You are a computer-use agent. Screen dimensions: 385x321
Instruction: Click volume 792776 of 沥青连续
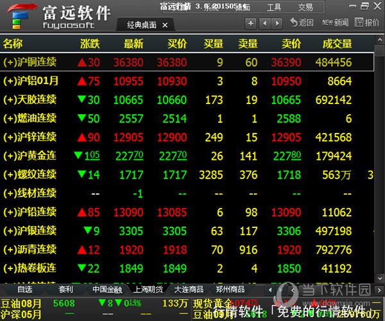point(334,250)
